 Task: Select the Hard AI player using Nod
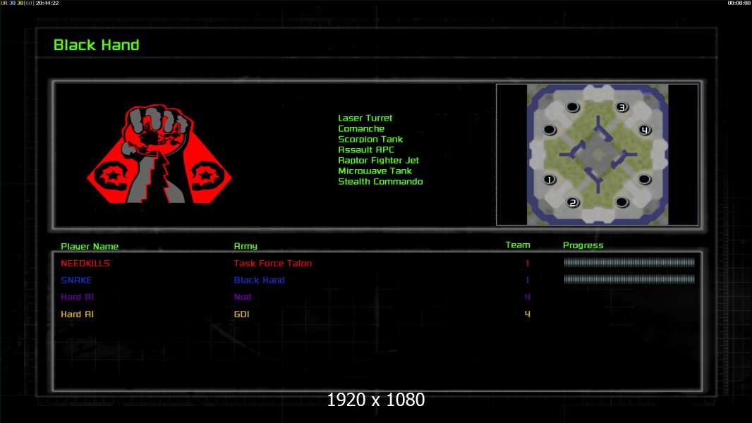77,297
